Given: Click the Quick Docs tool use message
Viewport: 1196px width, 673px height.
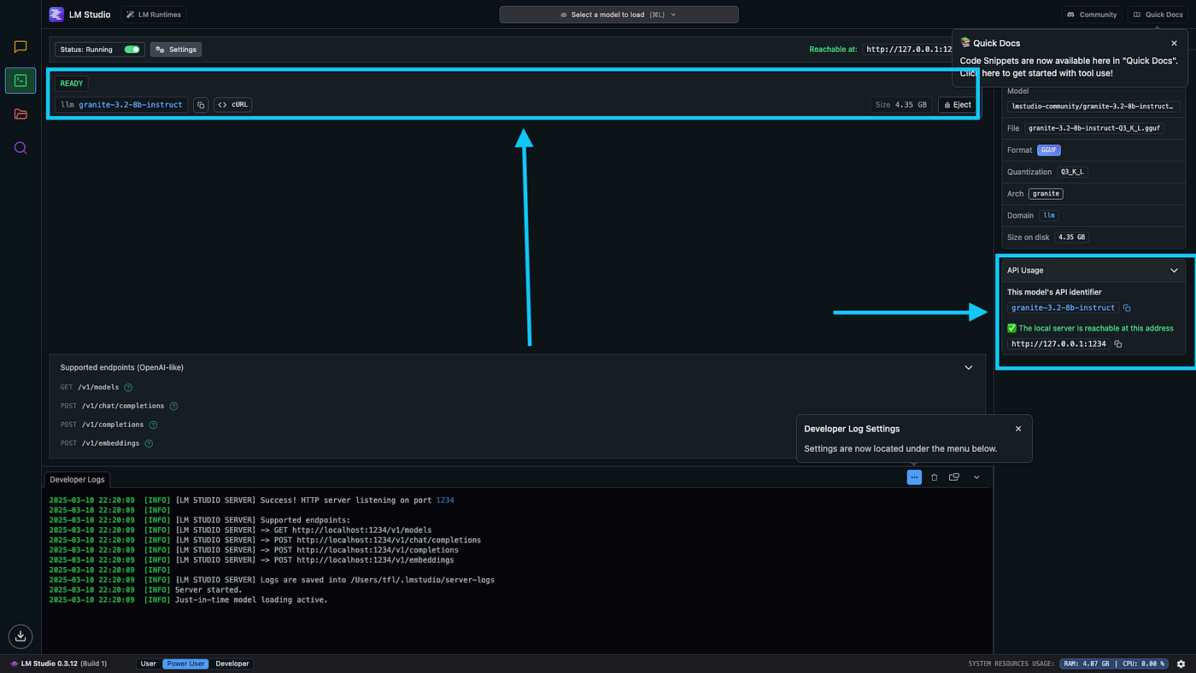Looking at the screenshot, I should [1069, 67].
